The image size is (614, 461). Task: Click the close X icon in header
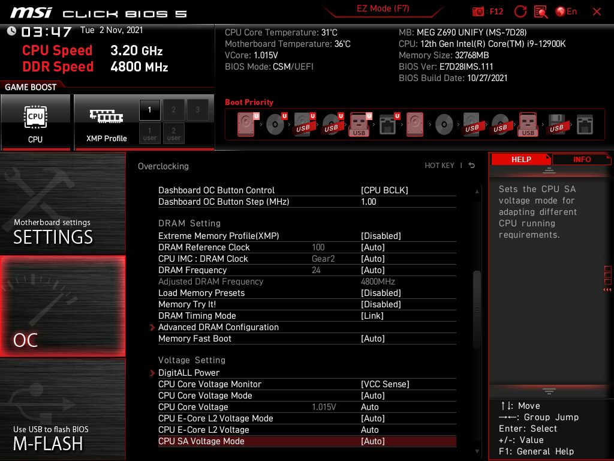click(x=597, y=12)
